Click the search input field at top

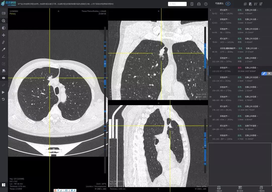(177, 4)
